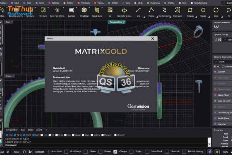Disable the End osnap checkbox
The height and width of the screenshot is (155, 232).
coord(7,135)
